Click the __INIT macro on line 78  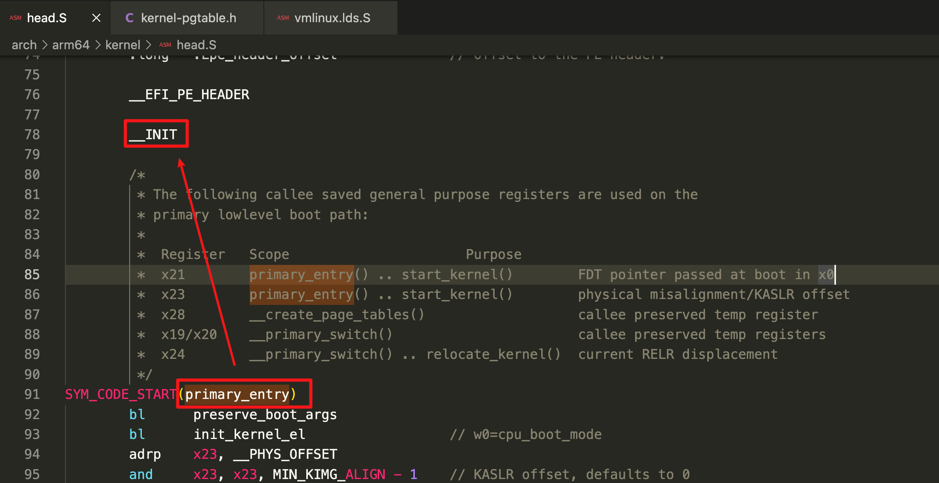[153, 134]
